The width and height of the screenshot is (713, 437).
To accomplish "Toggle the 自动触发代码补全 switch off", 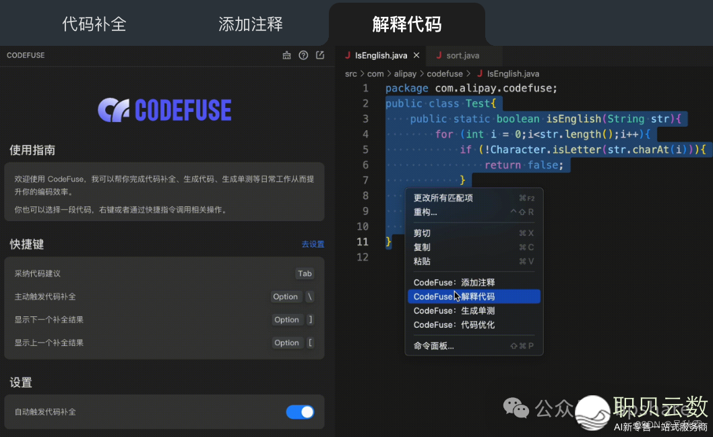I will pyautogui.click(x=300, y=412).
